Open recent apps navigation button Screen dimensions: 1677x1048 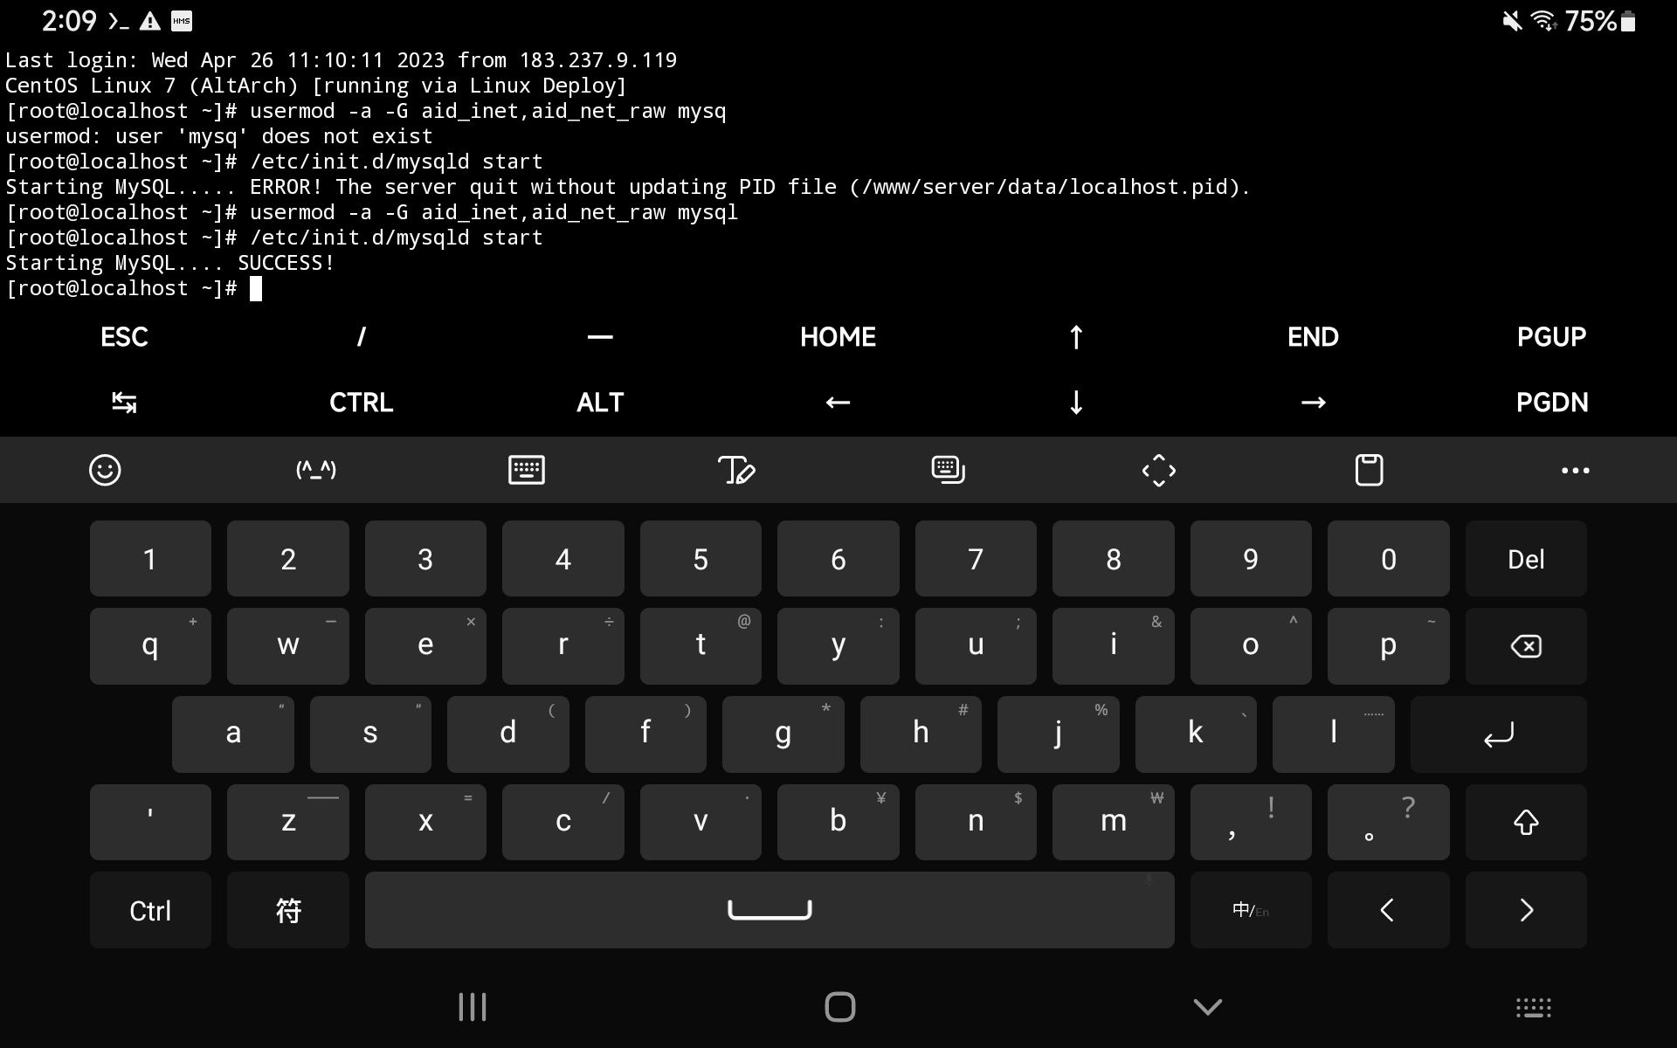pyautogui.click(x=473, y=1007)
